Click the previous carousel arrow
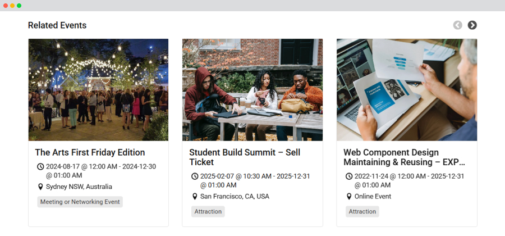Image resolution: width=505 pixels, height=236 pixels. [x=458, y=25]
